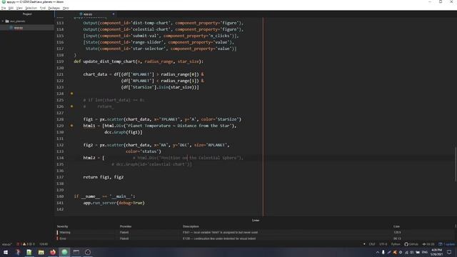The image size is (457, 257).
Task: Change the Python grammar selector
Action: (396, 244)
